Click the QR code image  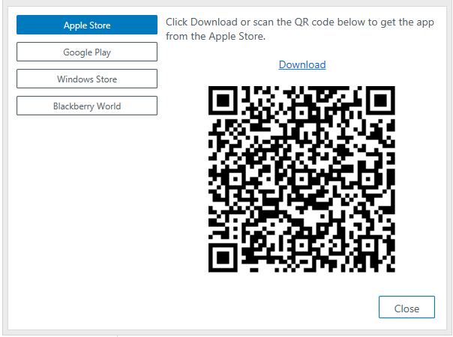coord(301,179)
